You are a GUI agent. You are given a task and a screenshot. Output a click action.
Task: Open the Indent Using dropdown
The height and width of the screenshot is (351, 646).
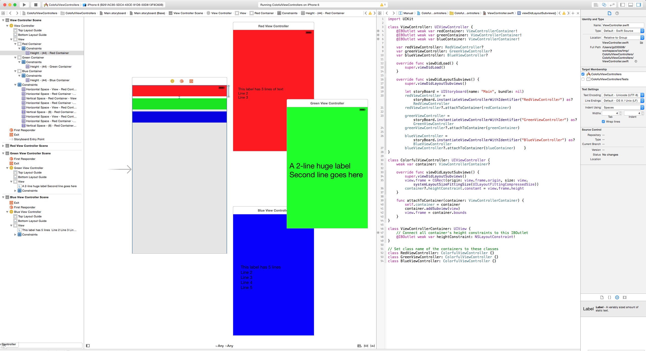623,107
